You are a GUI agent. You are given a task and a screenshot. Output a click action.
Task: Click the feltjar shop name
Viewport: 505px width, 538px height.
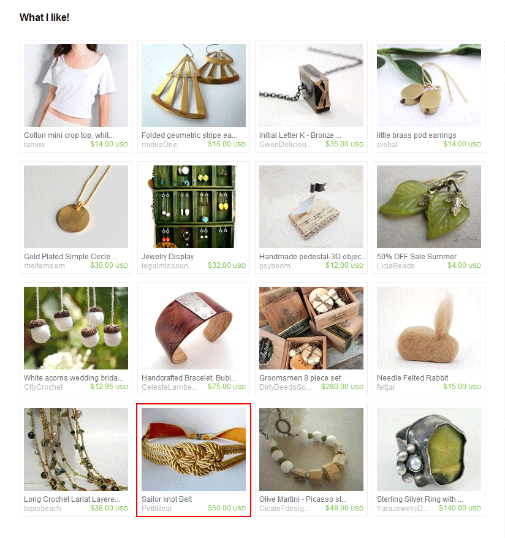[386, 387]
